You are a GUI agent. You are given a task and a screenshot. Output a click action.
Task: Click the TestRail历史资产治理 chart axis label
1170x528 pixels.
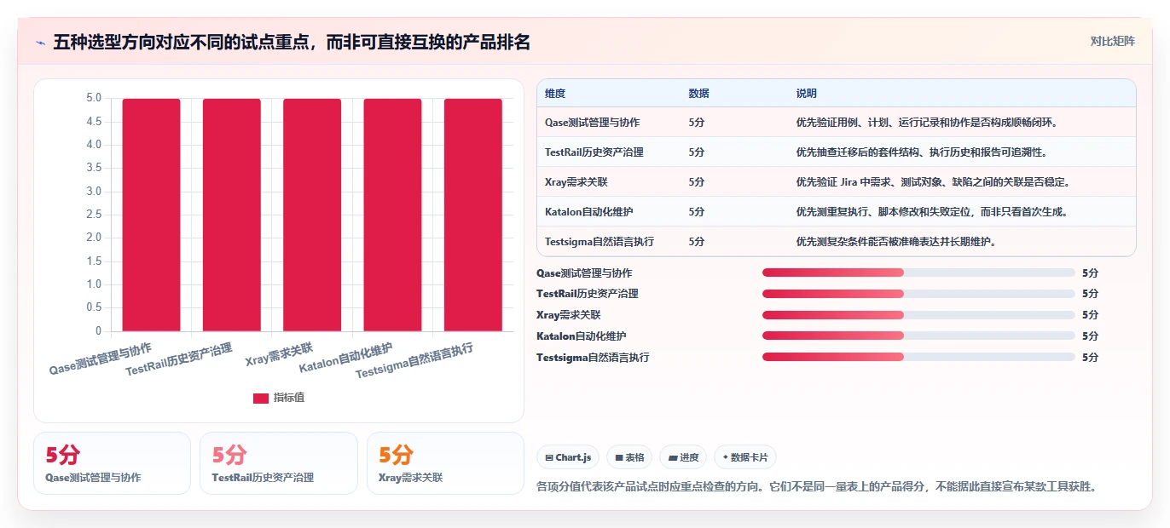(x=178, y=361)
